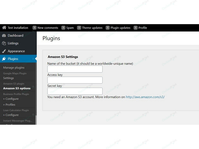The image size is (199, 149).
Task: Focus the Access key input field
Action: (x=75, y=80)
